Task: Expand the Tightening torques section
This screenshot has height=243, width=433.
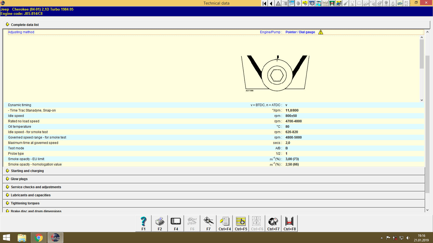Action: [x=25, y=203]
